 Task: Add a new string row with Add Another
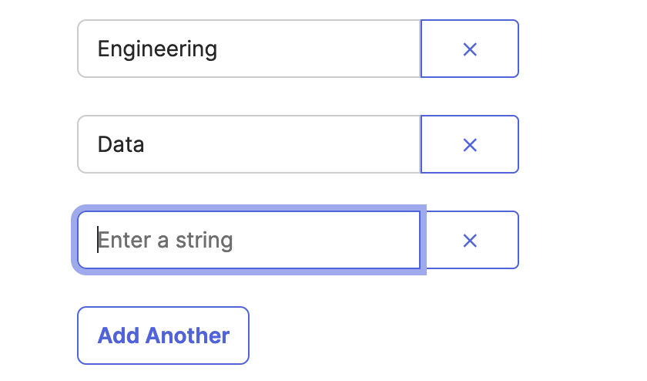[x=163, y=335]
